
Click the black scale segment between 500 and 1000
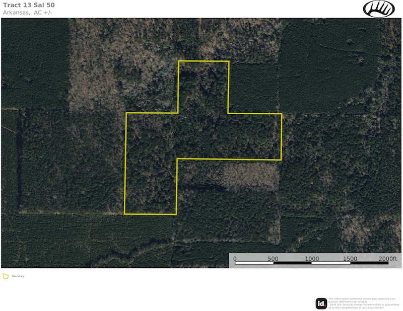click(293, 263)
